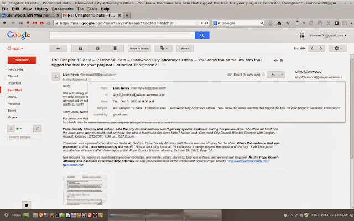Screen dimensions: 354x221
Task: Show search options arrow in Gmail search box
Action: click(192, 35)
